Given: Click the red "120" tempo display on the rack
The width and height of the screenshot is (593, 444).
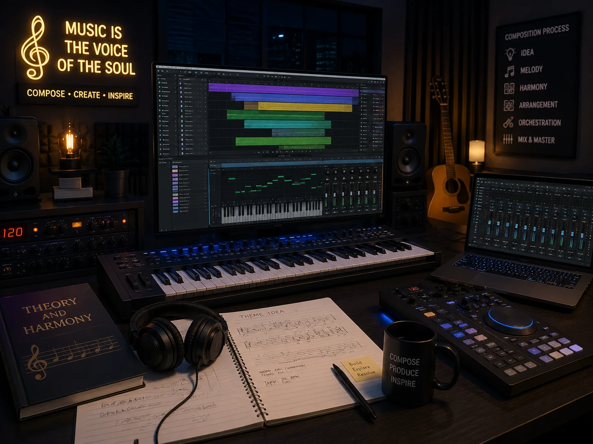Looking at the screenshot, I should [13, 233].
